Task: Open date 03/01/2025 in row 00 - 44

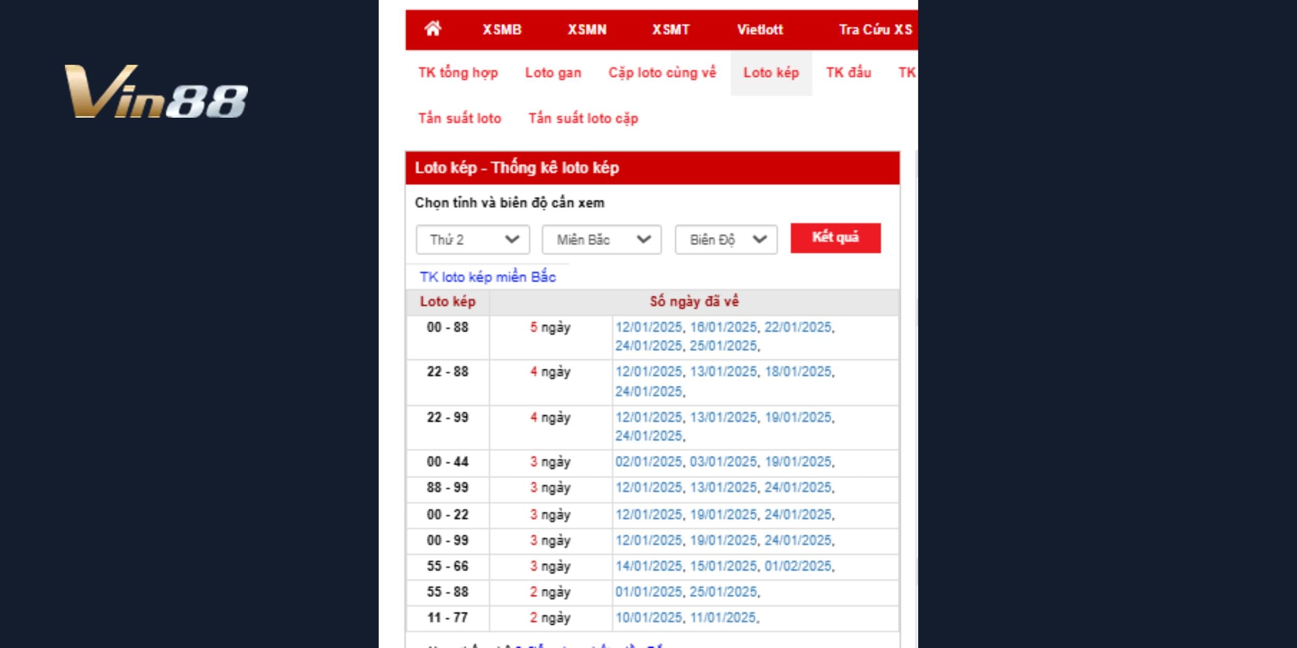Action: click(x=723, y=462)
